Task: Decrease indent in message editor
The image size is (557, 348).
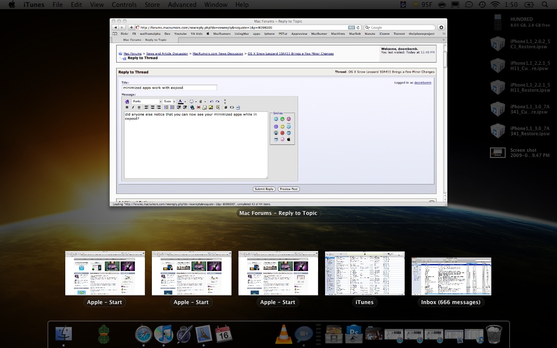Action: (x=179, y=107)
